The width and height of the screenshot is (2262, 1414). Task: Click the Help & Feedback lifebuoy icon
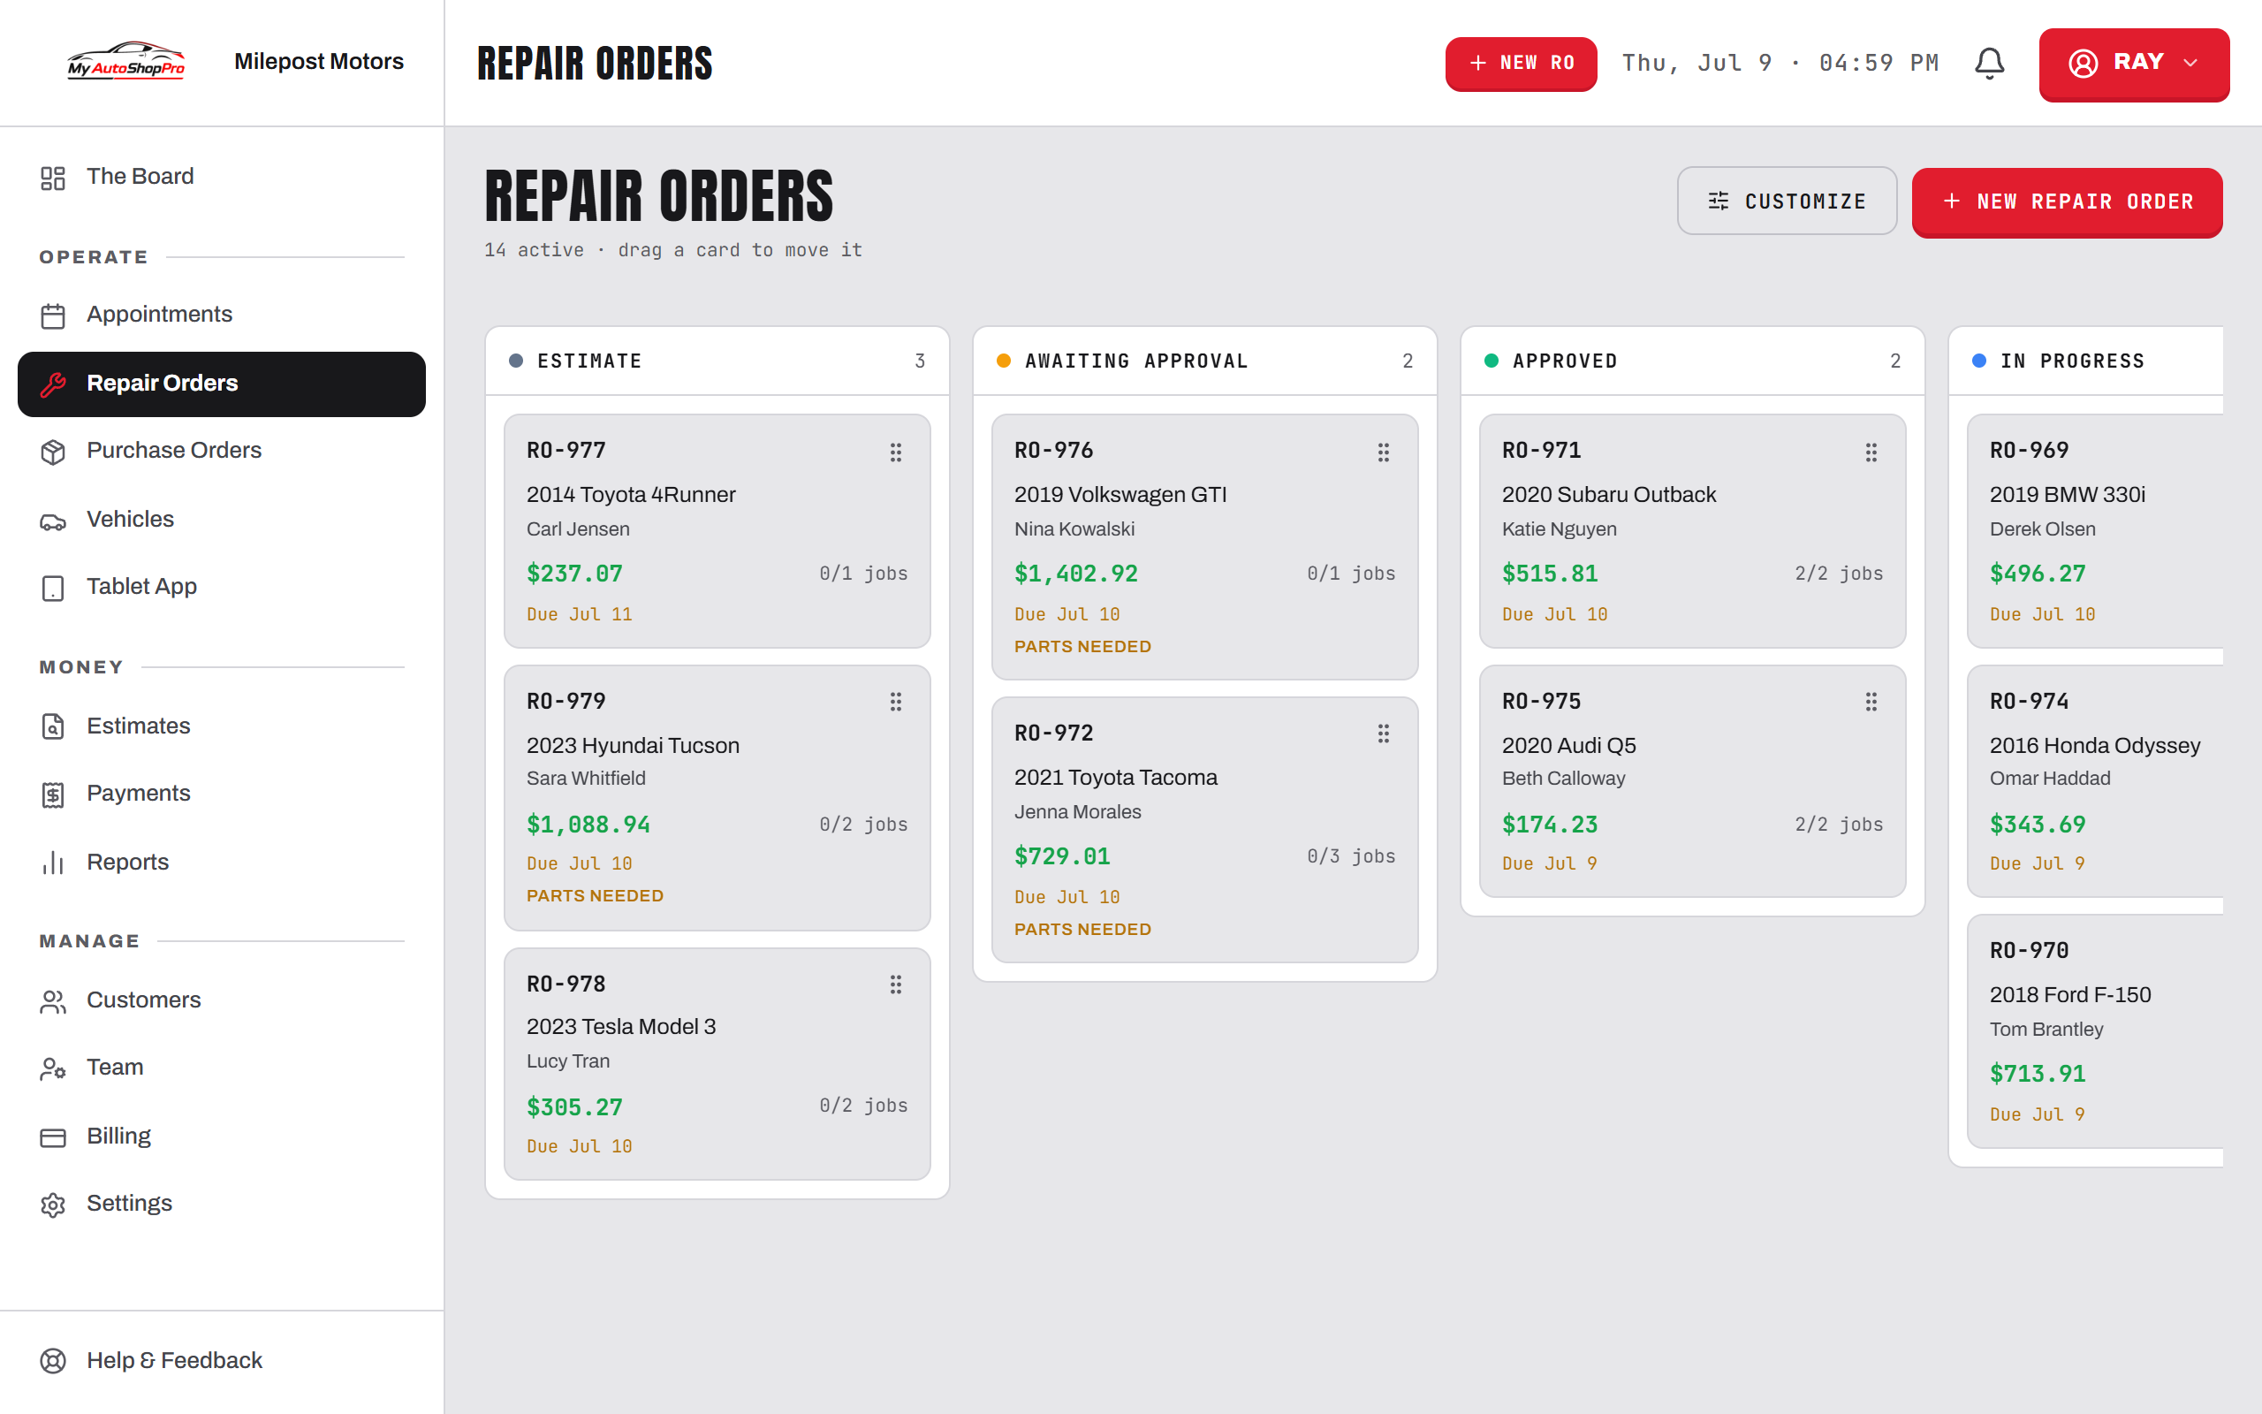click(x=53, y=1361)
